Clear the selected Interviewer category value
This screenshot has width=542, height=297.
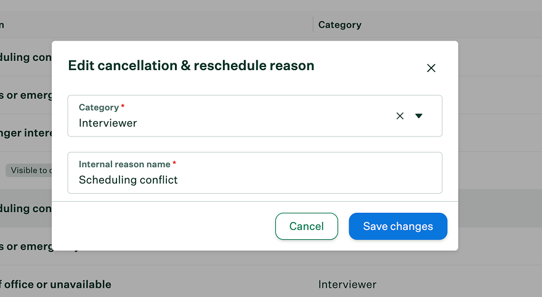400,116
